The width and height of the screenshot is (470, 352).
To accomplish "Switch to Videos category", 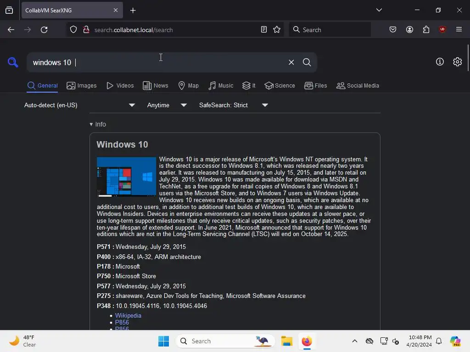I will [x=120, y=86].
